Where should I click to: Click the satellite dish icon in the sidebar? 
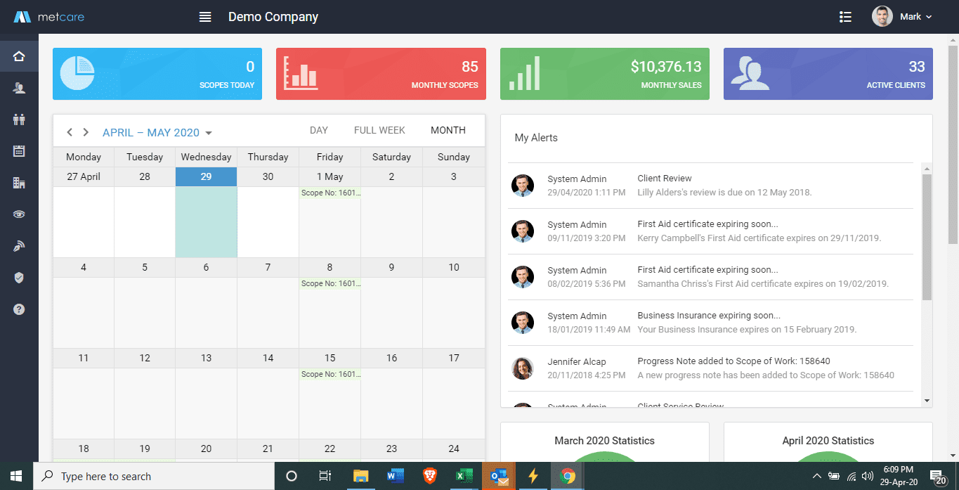click(x=19, y=246)
